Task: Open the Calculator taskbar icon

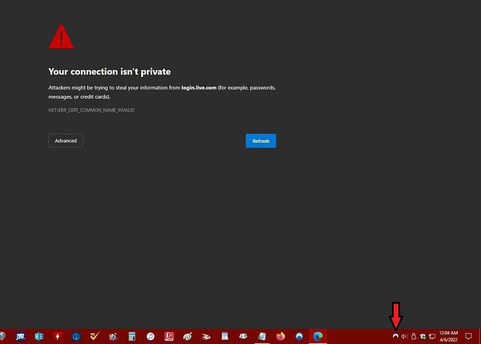Action: pyautogui.click(x=132, y=336)
